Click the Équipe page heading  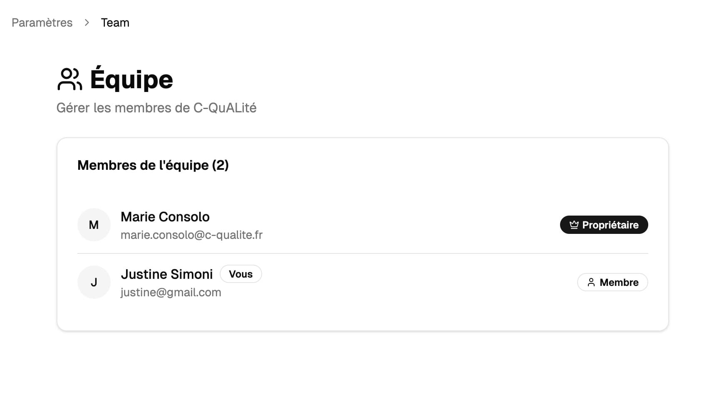pyautogui.click(x=131, y=79)
